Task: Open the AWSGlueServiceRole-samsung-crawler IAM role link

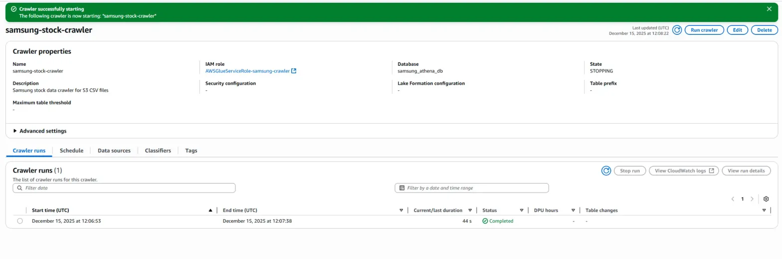Action: (x=251, y=71)
